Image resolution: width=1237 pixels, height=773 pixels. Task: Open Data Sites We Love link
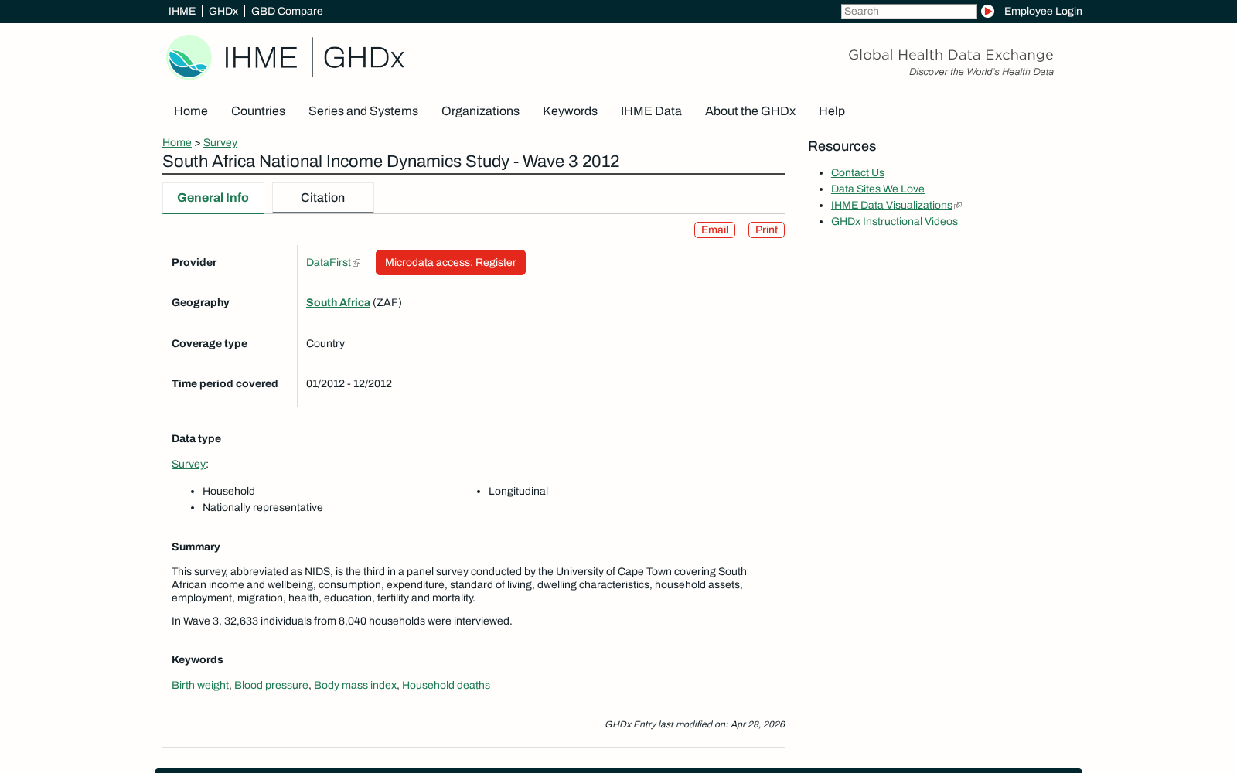(877, 189)
